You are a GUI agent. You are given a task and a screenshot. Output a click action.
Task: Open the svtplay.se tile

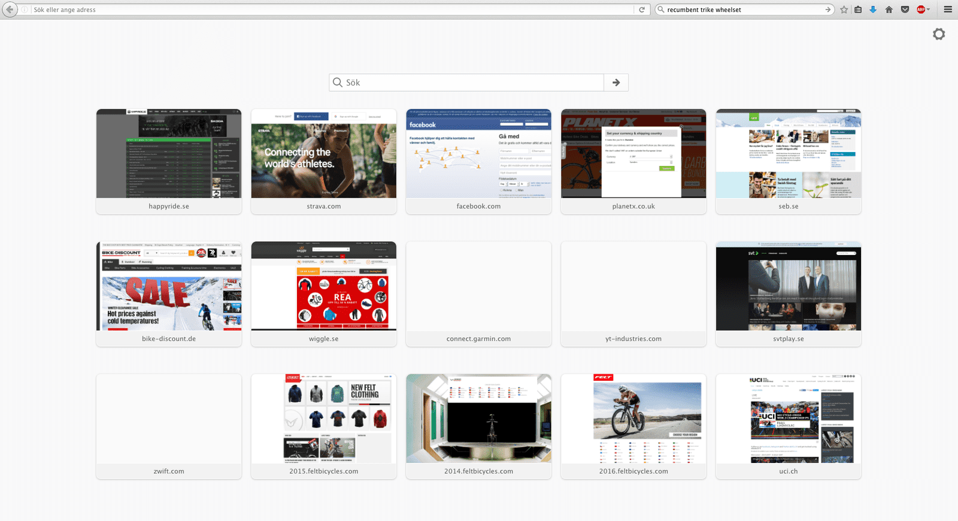pos(789,294)
